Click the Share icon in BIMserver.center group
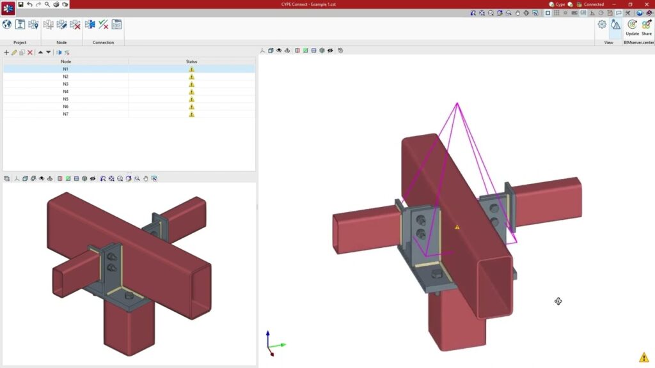This screenshot has height=368, width=655. [x=647, y=27]
